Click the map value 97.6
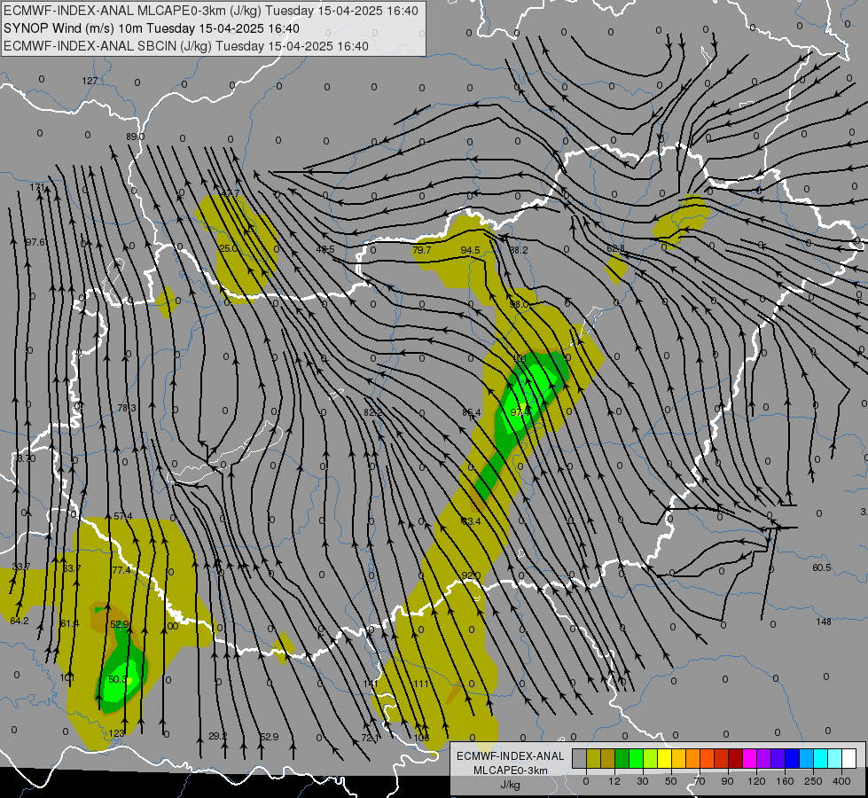Screen dimensions: 868x798 [x=35, y=242]
